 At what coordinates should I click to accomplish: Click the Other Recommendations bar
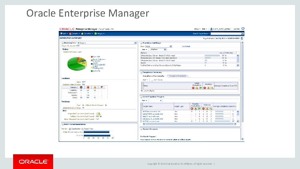coord(97,132)
